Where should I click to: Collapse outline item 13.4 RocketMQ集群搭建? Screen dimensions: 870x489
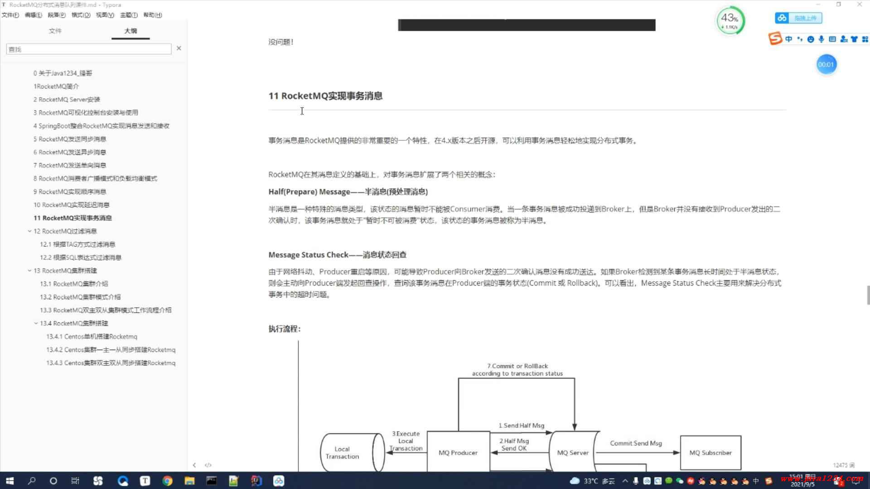[36, 323]
